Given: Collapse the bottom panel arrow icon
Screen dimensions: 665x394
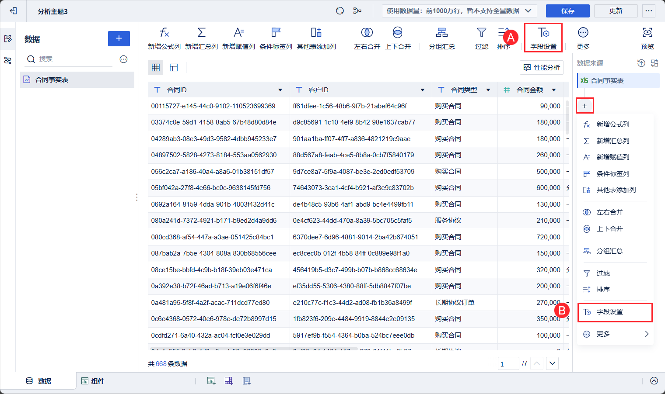Looking at the screenshot, I should click(x=654, y=381).
